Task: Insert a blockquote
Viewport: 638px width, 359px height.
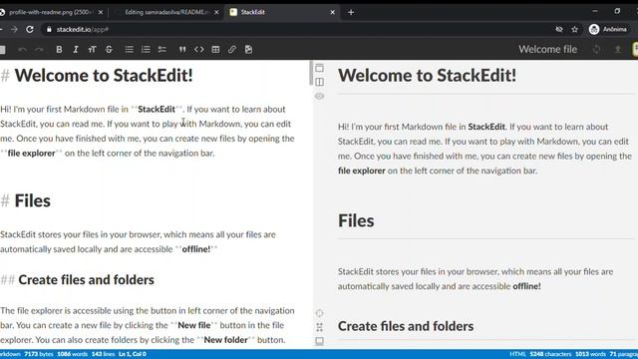Action: click(182, 50)
